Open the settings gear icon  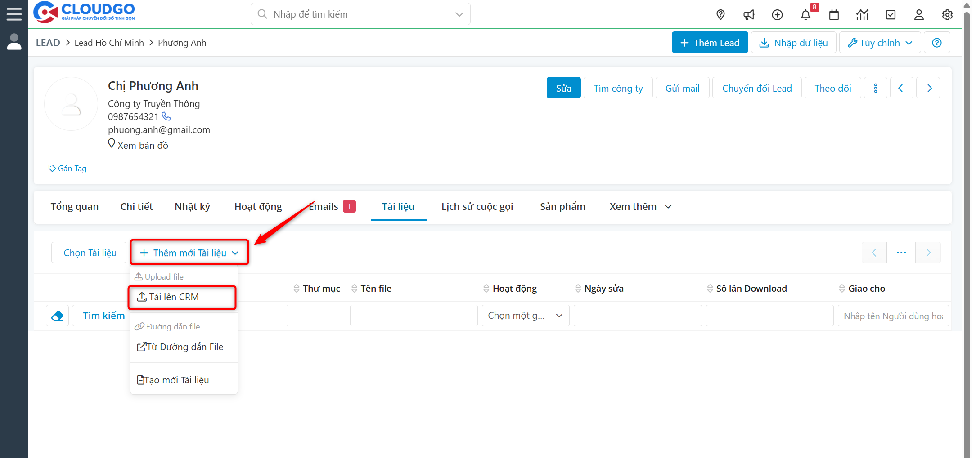947,14
